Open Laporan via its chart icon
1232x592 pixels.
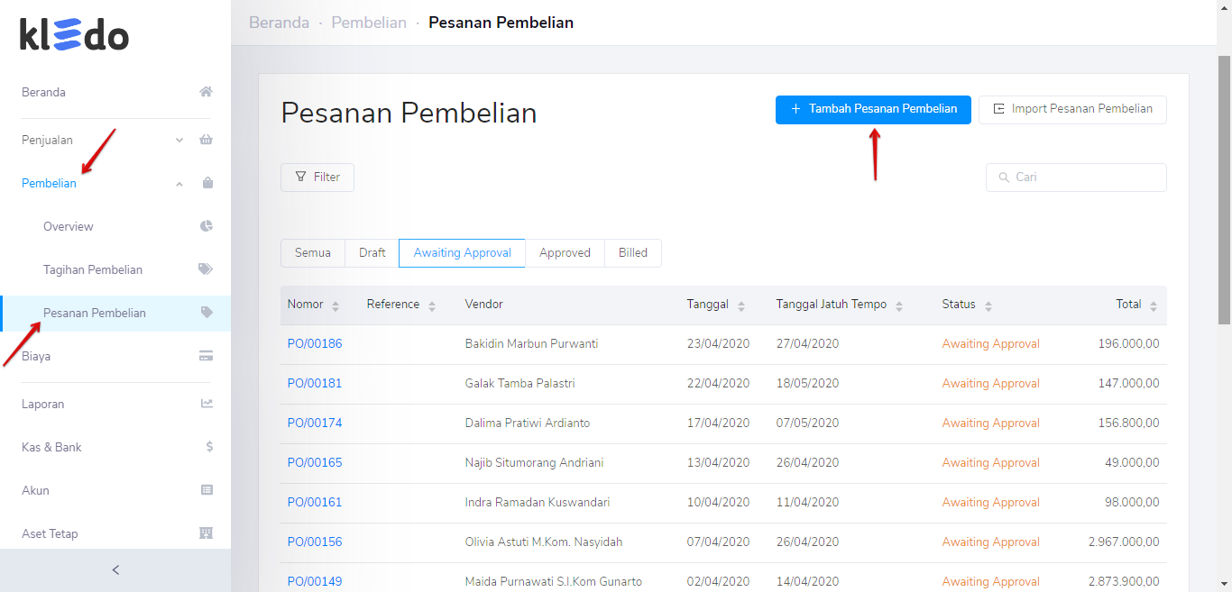[x=206, y=403]
